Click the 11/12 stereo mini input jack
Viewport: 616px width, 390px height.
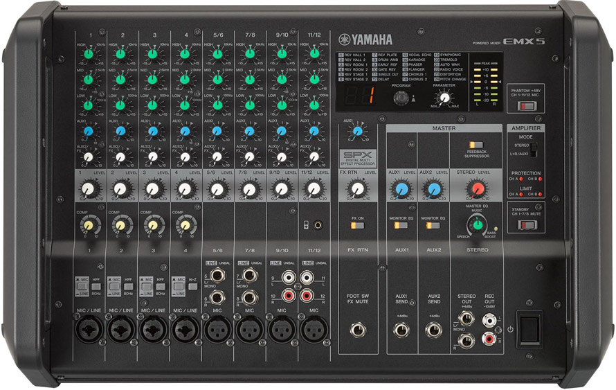point(318,225)
